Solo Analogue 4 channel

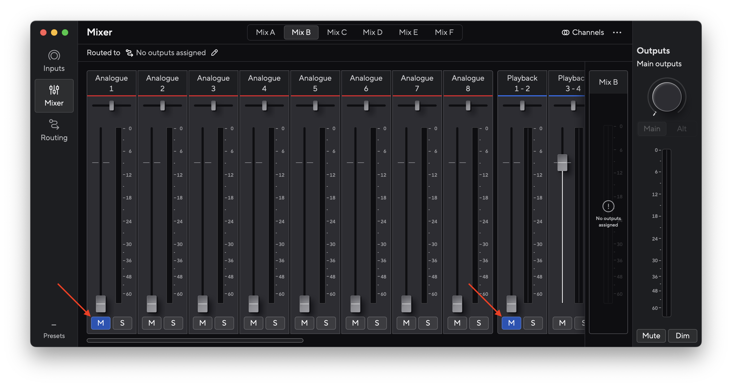point(275,323)
